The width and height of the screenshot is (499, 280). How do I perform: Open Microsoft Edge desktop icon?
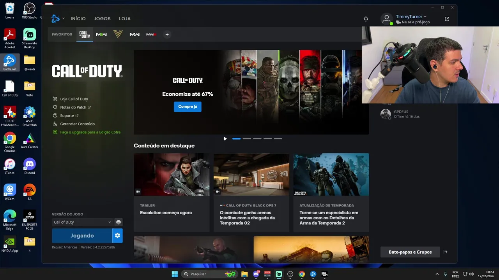pos(10,220)
